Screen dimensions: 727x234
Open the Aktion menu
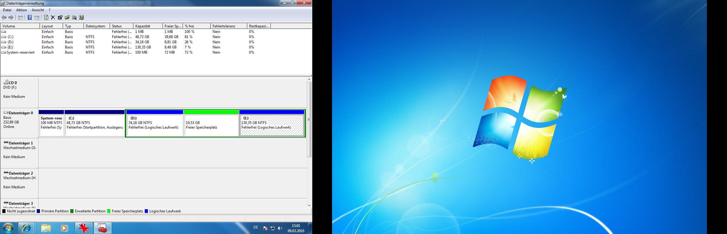tap(21, 10)
